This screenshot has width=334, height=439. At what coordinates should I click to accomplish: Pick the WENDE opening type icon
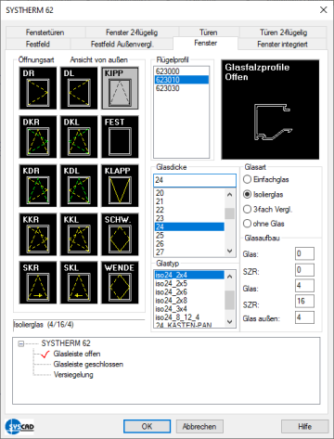120,282
